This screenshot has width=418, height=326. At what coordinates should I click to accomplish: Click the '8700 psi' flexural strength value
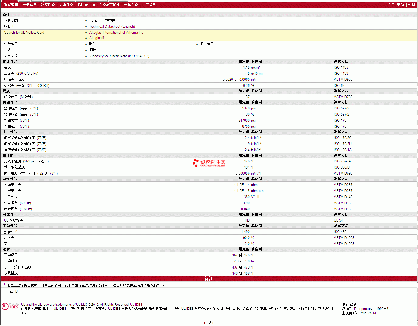[249, 126]
